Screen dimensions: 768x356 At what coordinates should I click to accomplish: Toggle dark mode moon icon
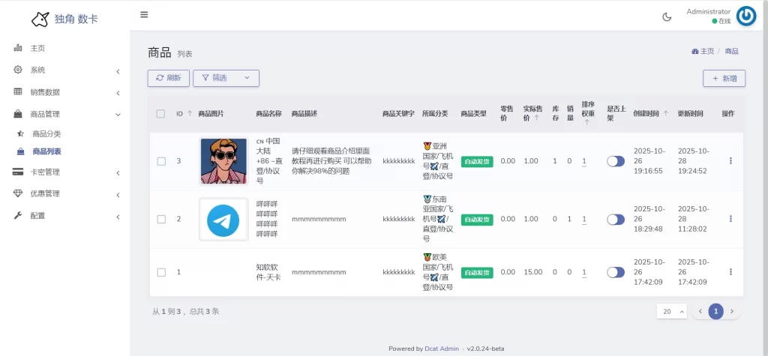point(667,16)
